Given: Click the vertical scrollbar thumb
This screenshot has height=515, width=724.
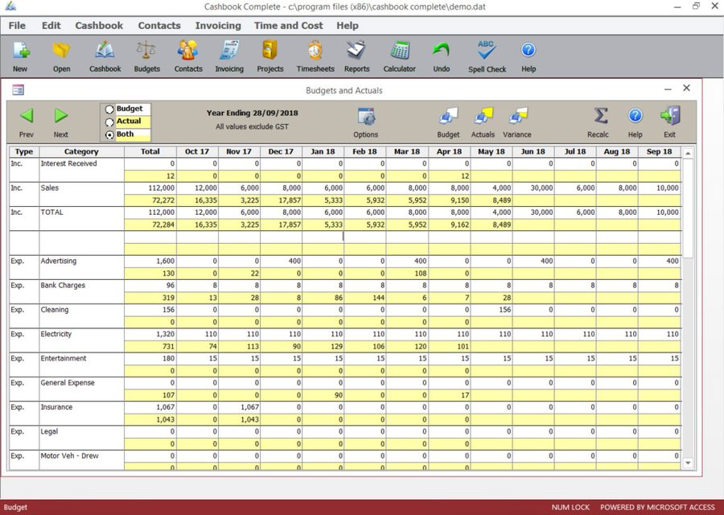Looking at the screenshot, I should pos(688,208).
